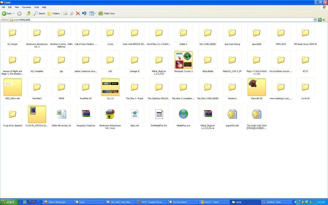328x205 pixels.
Task: Select the L4D folder
Action: (x=110, y=62)
